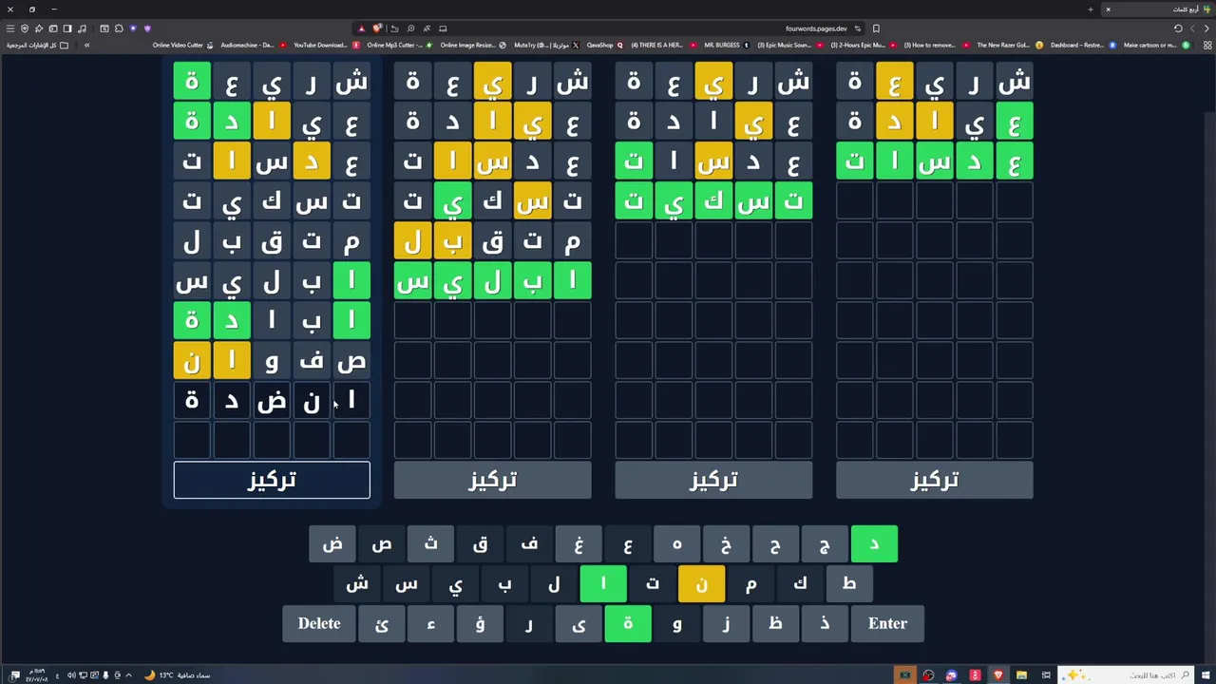The image size is (1216, 684).
Task: Tap the ط key on keyboard
Action: click(x=849, y=584)
